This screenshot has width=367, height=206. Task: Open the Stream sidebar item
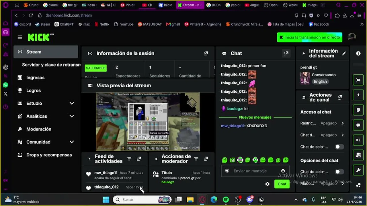(46, 52)
